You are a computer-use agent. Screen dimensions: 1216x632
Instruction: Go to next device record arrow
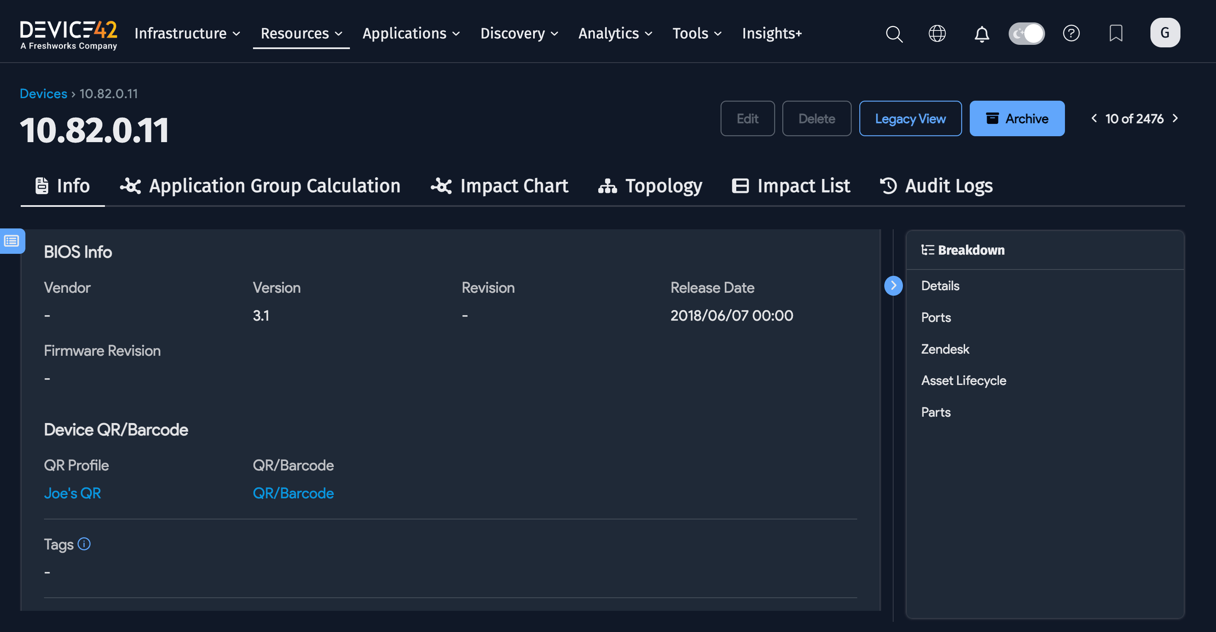click(1175, 118)
